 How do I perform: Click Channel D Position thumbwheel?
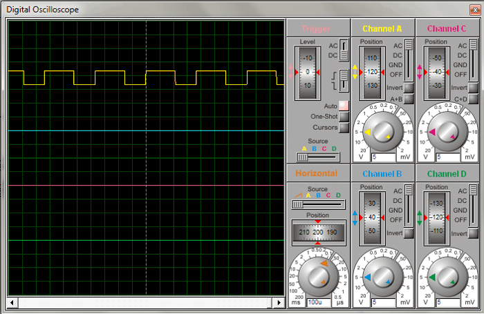click(x=437, y=219)
